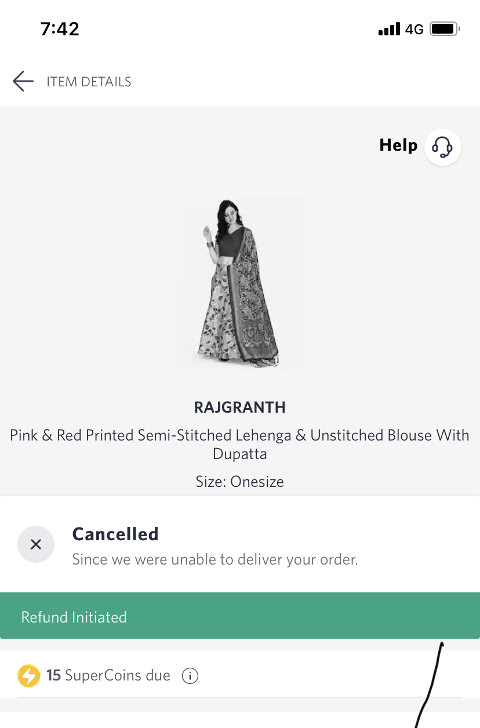Viewport: 480px width, 728px height.
Task: Tap the battery icon in status bar
Action: tap(445, 29)
